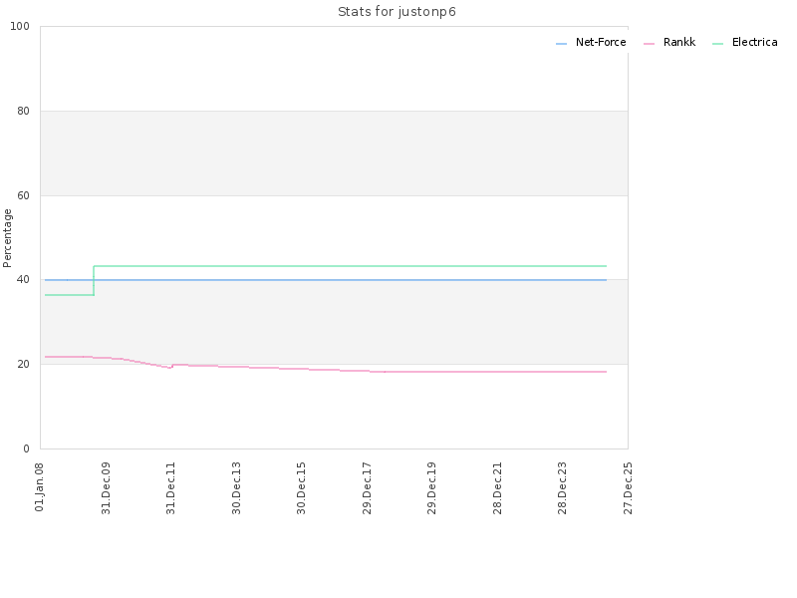The width and height of the screenshot is (797, 598).
Task: Select the 31.Dec.09 x-axis date label
Action: 106,488
